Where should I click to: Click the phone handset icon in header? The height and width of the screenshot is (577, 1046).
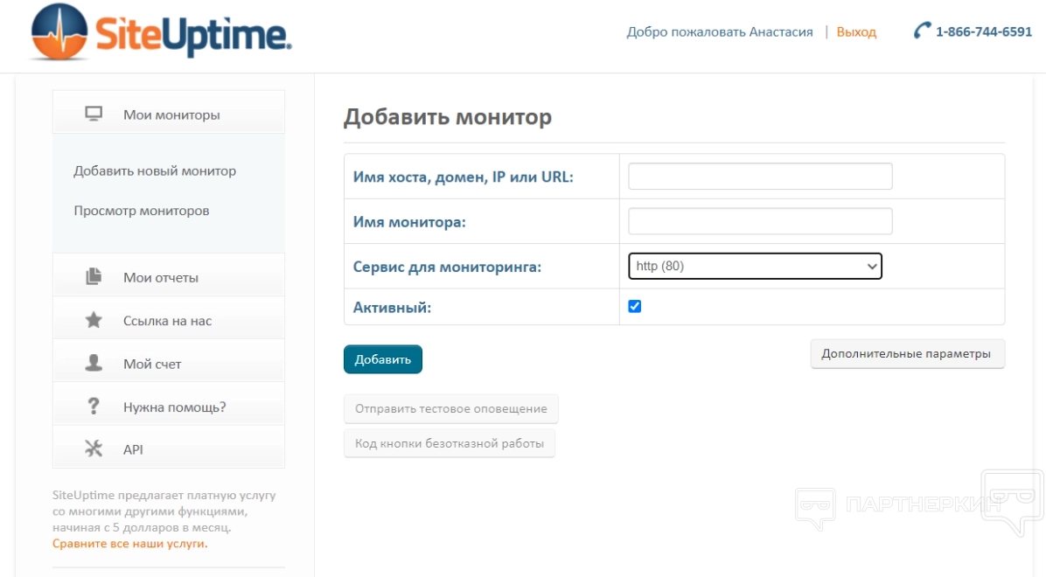click(x=922, y=31)
